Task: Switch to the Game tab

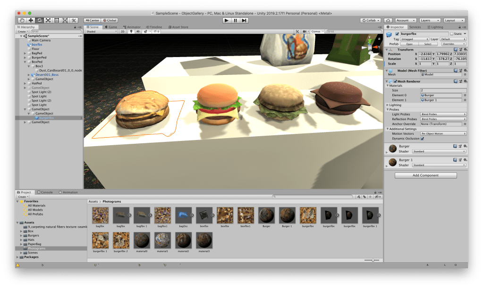Action: point(111,27)
